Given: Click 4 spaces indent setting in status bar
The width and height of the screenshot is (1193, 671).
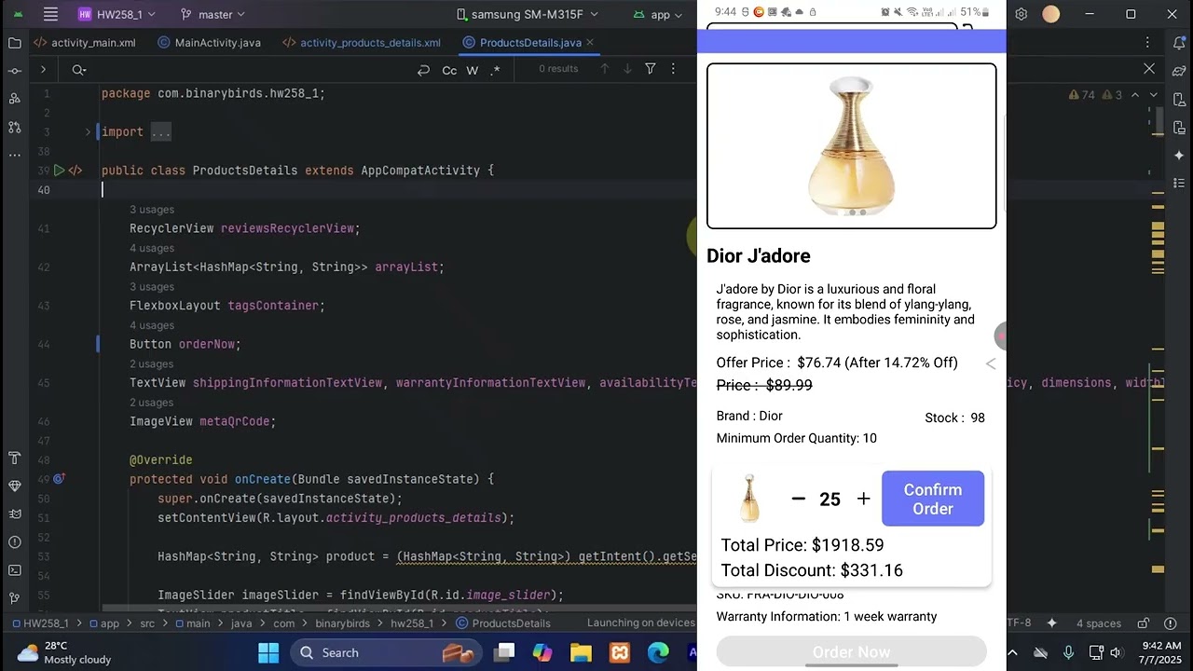Looking at the screenshot, I should (1098, 623).
